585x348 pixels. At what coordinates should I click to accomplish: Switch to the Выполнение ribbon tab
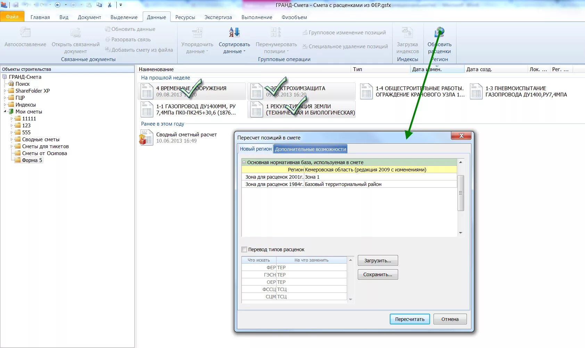(257, 17)
